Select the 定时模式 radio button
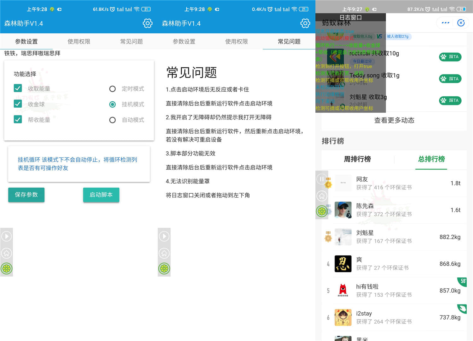Viewport: 473px width, 341px height. click(x=113, y=89)
